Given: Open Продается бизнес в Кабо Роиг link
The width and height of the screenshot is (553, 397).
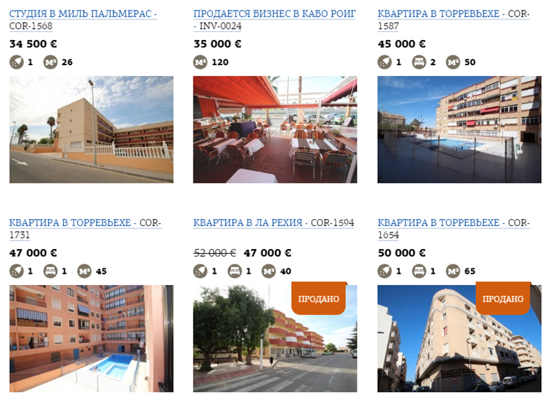Looking at the screenshot, I should point(274,20).
